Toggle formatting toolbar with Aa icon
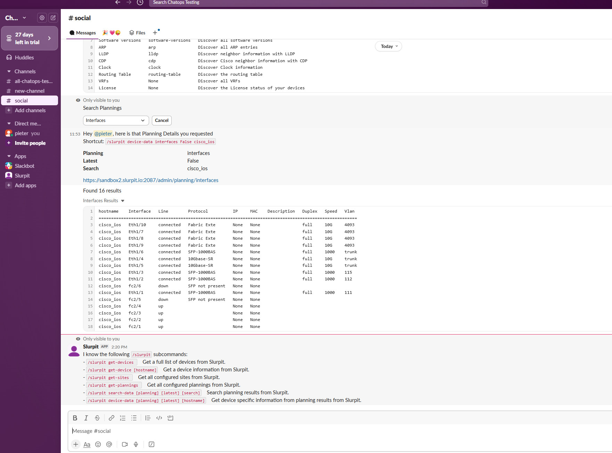Image resolution: width=612 pixels, height=453 pixels. 87,444
